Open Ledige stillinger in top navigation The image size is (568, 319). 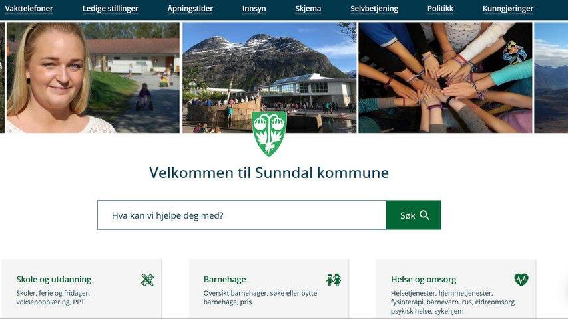tap(110, 9)
